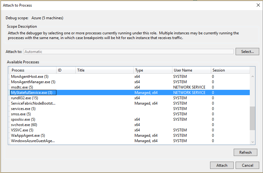The height and width of the screenshot is (173, 263).
Task: Select MonAgentManager.exe (5) process row
Action: click(130, 82)
